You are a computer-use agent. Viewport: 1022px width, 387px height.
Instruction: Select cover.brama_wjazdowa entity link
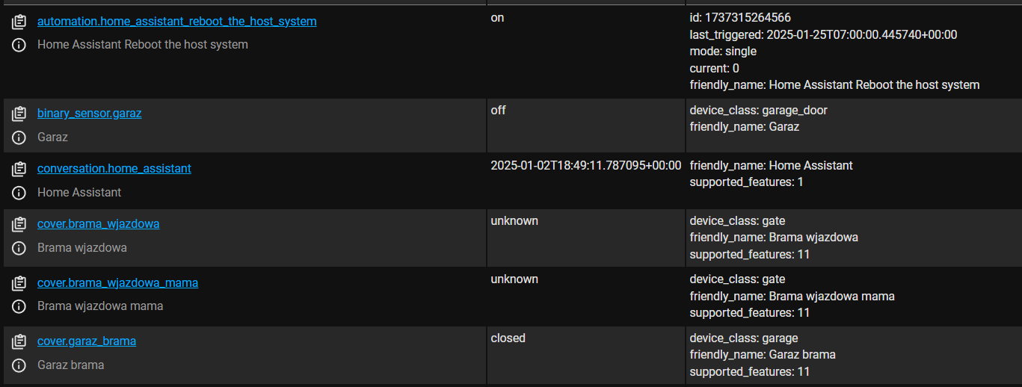[99, 223]
